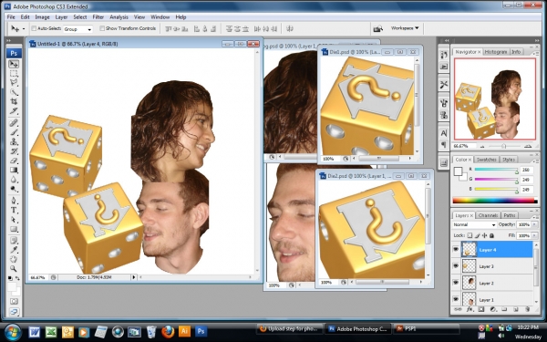Toggle lock transparent pixels in Layers panel
The width and height of the screenshot is (547, 342).
pyautogui.click(x=470, y=235)
